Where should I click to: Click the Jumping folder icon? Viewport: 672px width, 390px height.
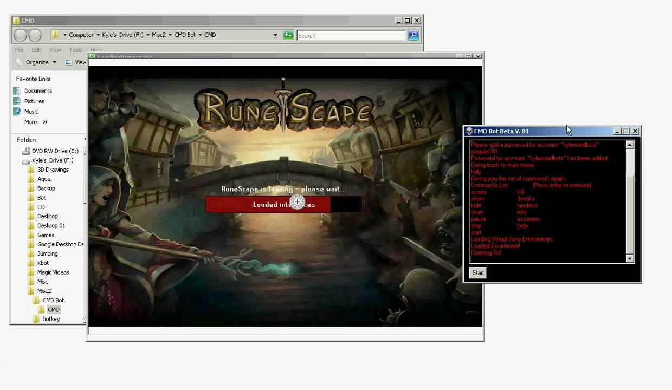pos(31,253)
